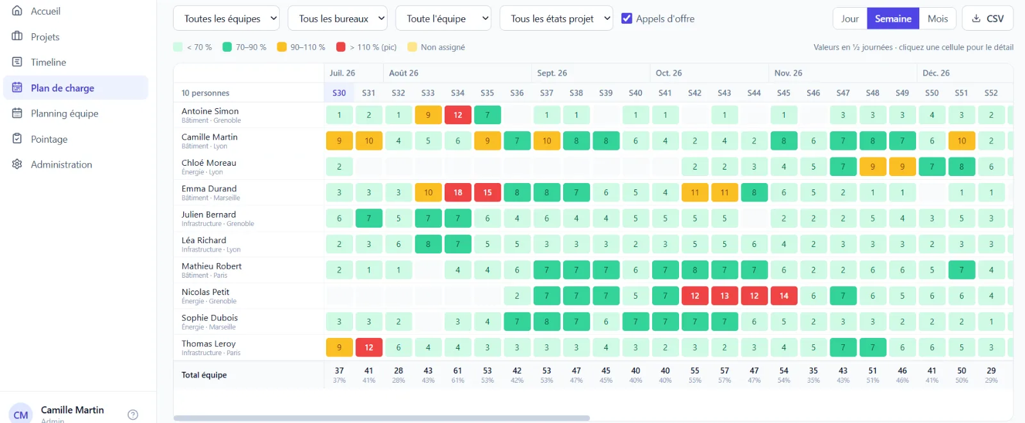Expand Tous les états projet dropdown
The image size is (1025, 423).
556,19
